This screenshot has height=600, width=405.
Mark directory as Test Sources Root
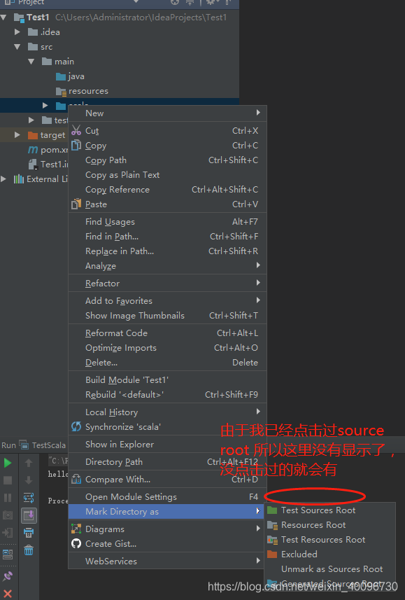click(329, 510)
